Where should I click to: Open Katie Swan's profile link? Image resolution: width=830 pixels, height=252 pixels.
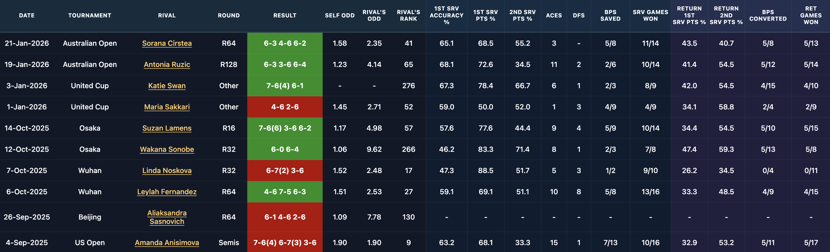click(166, 86)
